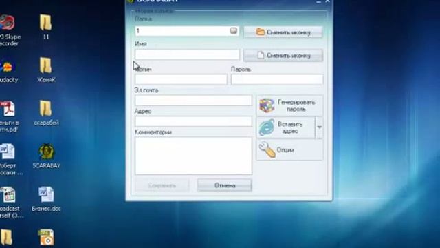Click the Адрес address field
The height and width of the screenshot is (248, 440).
[193, 121]
